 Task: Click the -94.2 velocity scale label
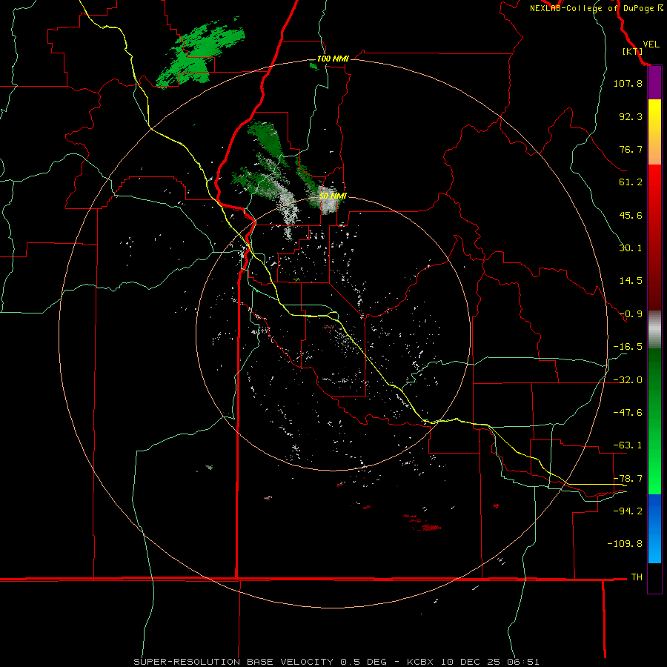point(628,511)
